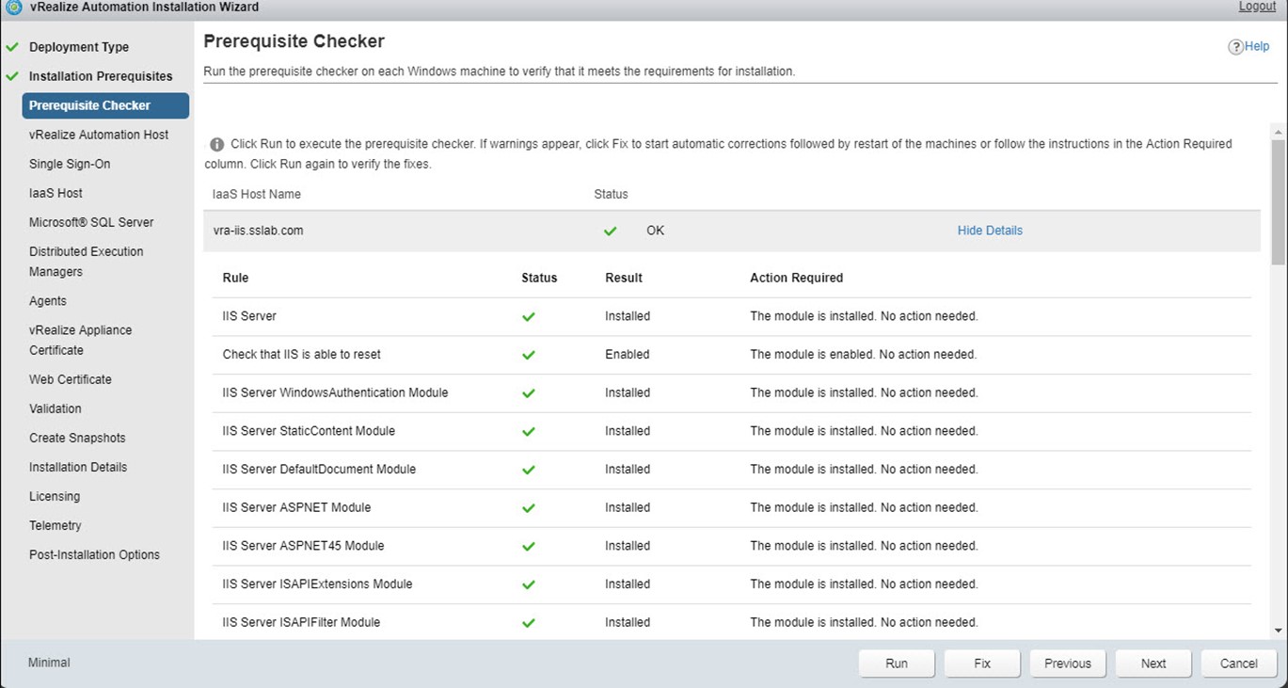
Task: Open Distributed Execution Managers step
Action: pos(87,262)
